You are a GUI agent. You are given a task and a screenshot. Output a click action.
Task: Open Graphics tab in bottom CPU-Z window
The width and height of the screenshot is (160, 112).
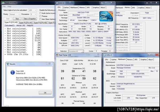click(x=143, y=60)
